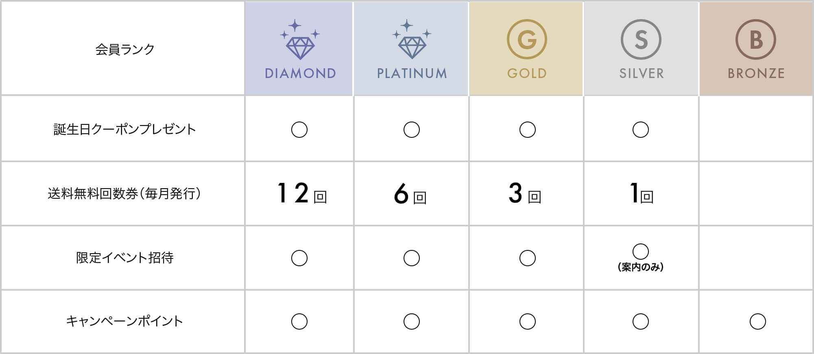Viewport: 814px width, 354px height.
Task: Click Silver limited event circle mark
Action: click(x=641, y=252)
